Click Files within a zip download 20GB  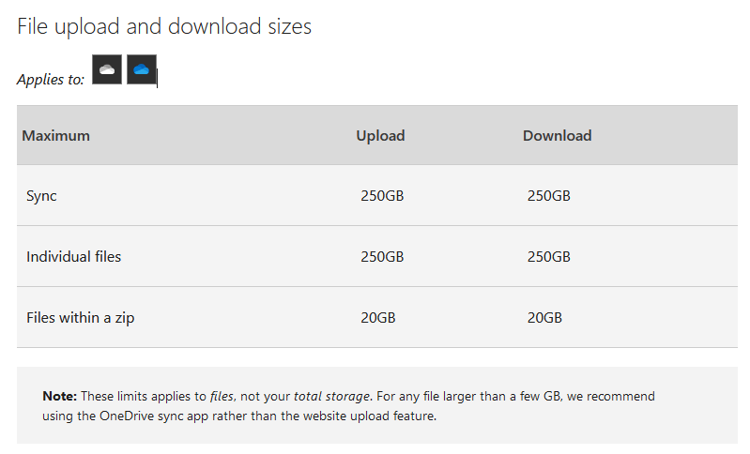pyautogui.click(x=544, y=317)
